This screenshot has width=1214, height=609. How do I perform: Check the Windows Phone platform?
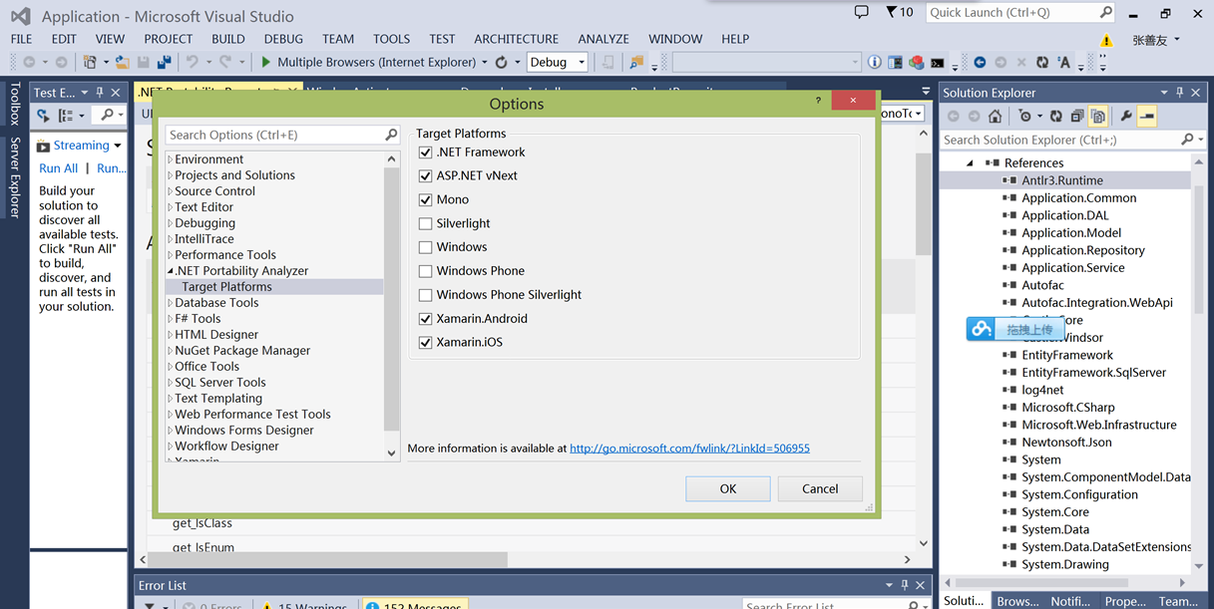tap(426, 271)
